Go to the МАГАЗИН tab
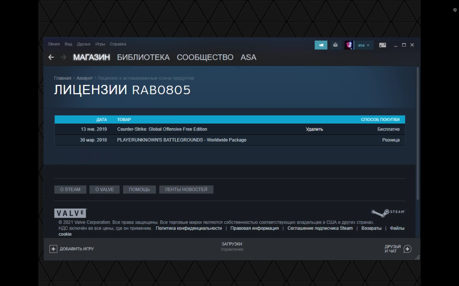This screenshot has height=286, width=459. coord(91,57)
